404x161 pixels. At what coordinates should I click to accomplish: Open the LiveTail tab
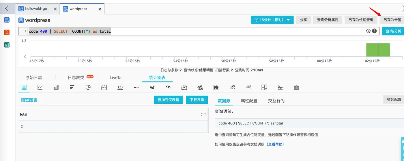tap(117, 77)
